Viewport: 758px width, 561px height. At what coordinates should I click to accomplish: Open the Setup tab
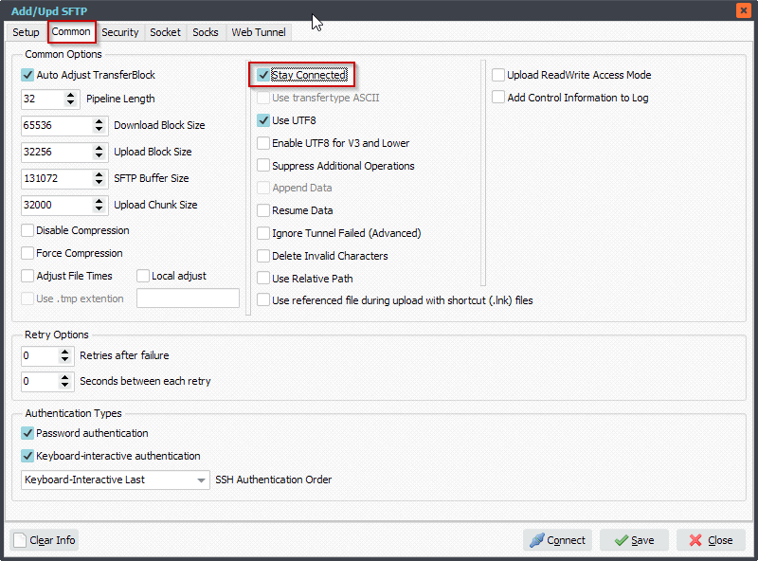coord(25,31)
